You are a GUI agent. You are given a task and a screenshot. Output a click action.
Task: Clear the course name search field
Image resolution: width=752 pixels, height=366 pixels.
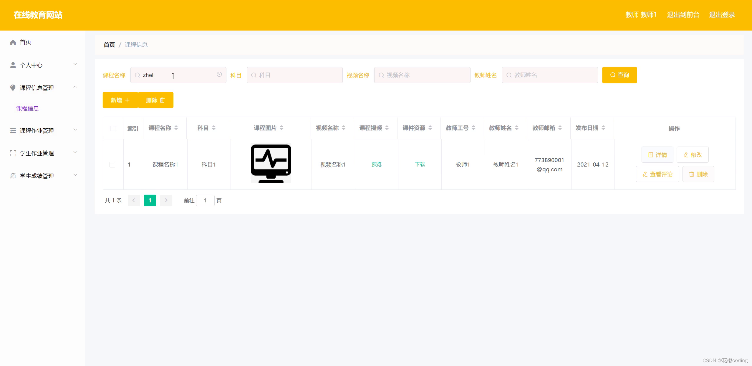(x=219, y=75)
